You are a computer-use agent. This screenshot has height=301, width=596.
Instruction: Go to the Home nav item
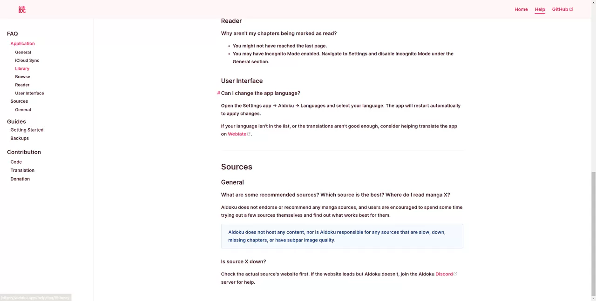tap(521, 9)
